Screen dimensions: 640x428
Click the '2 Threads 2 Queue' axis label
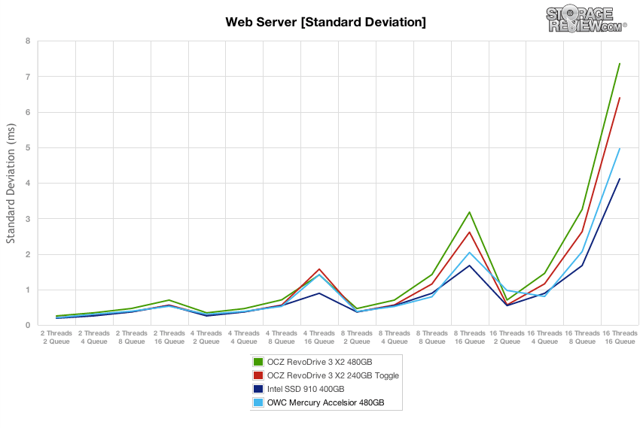56,338
